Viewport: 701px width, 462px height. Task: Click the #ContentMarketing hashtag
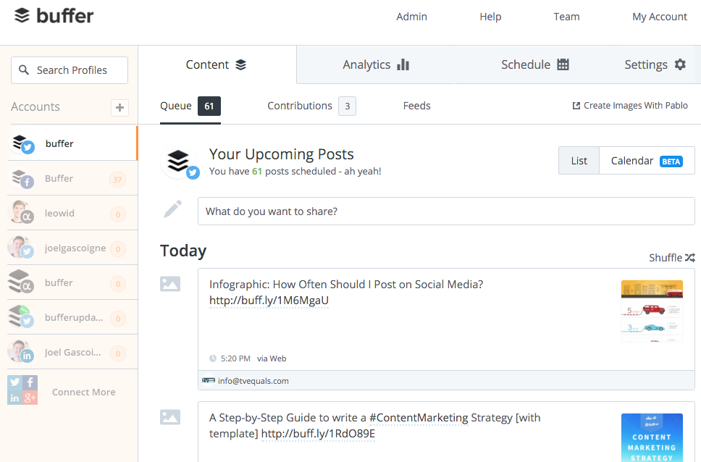click(x=419, y=417)
